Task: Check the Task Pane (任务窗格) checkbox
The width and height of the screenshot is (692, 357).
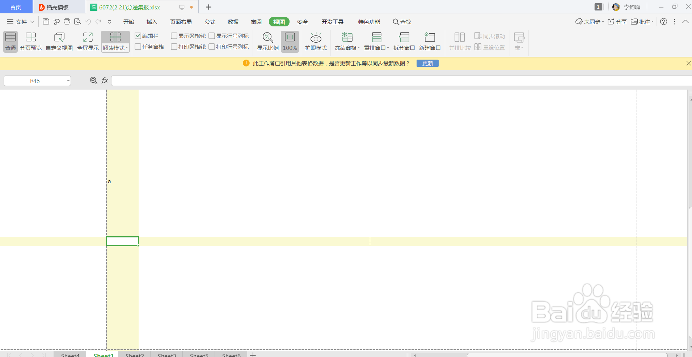Action: (138, 47)
